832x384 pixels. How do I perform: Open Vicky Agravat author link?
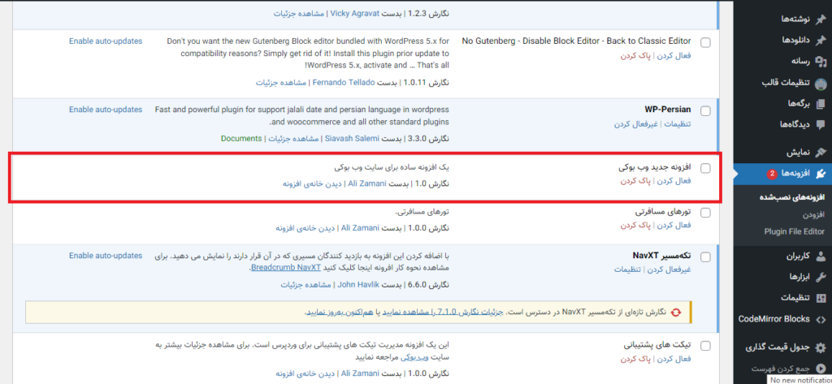point(355,13)
